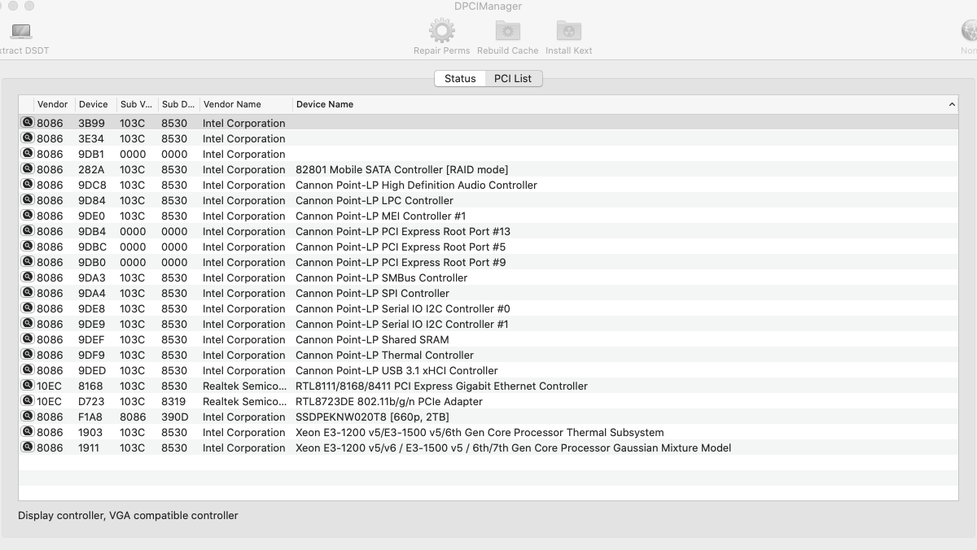Select 'Cannon Point-LP USB 3.1 xHCI Controller'

coord(396,370)
